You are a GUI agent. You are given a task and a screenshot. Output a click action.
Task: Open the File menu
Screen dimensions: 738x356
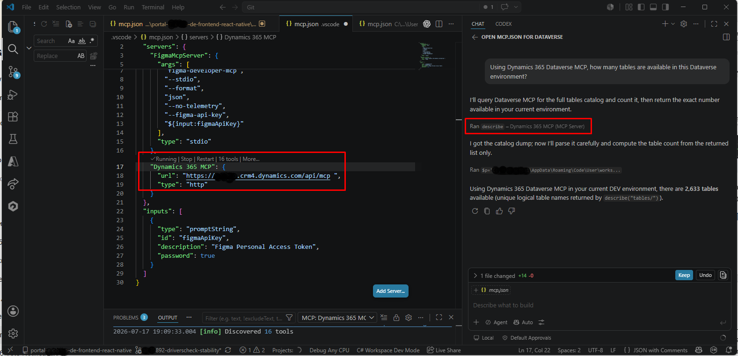(27, 7)
